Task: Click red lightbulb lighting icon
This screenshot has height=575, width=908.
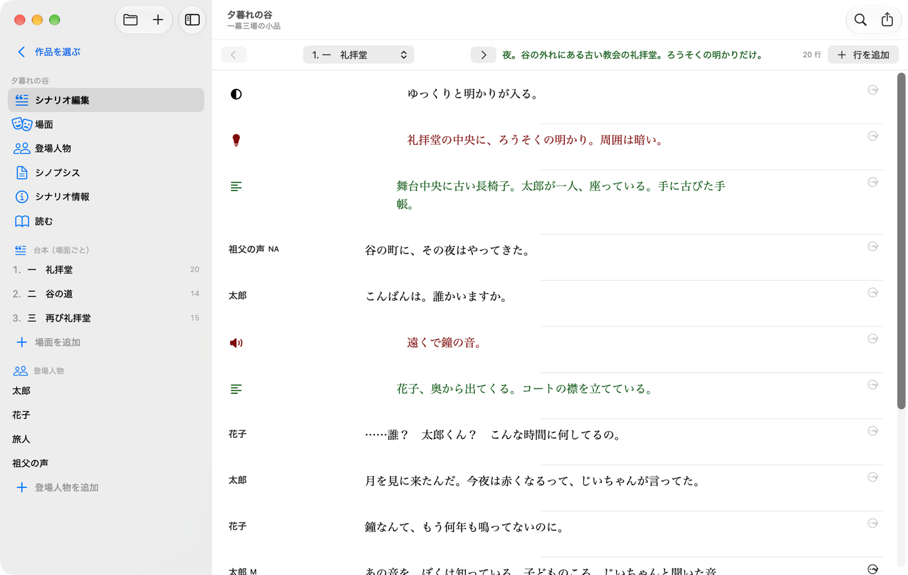Action: coord(236,140)
